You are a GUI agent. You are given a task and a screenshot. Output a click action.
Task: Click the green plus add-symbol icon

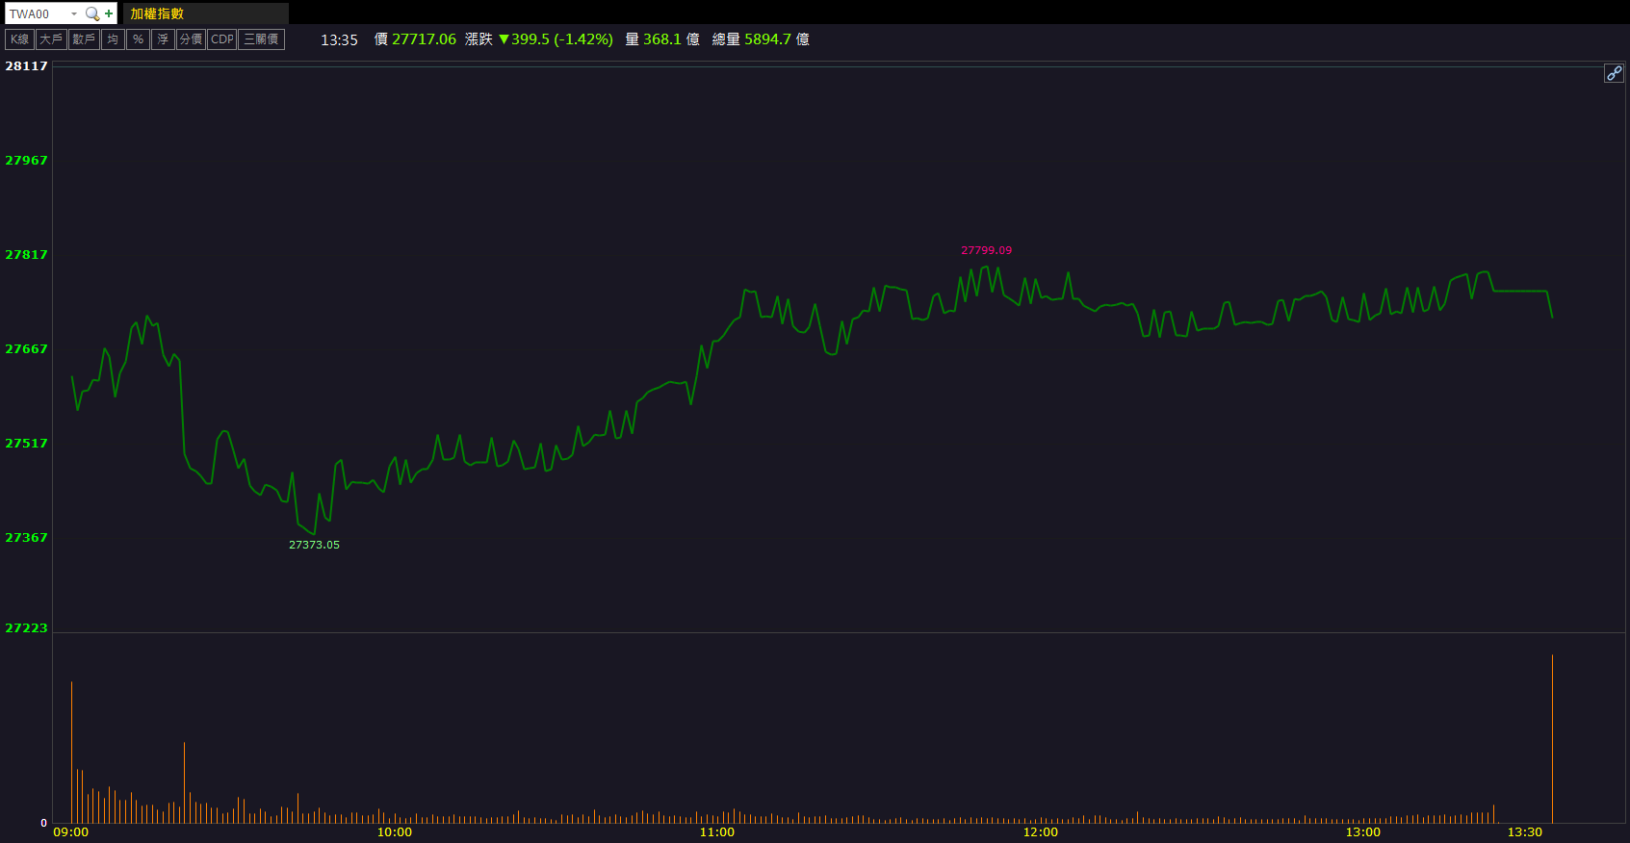coord(109,13)
